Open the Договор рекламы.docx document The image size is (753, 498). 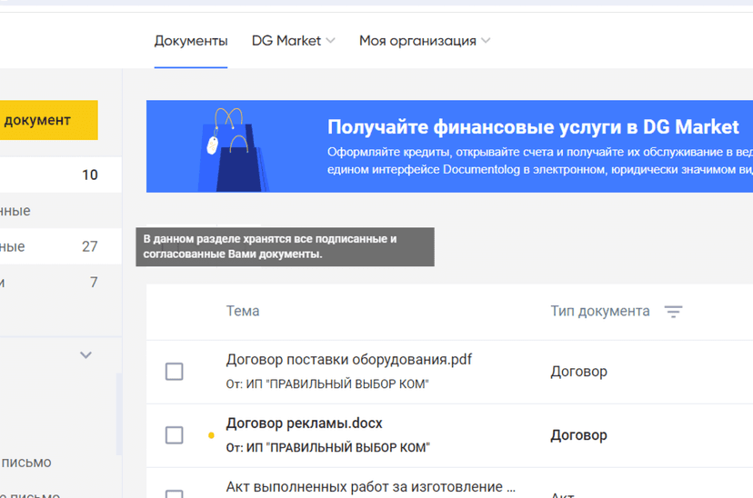pyautogui.click(x=304, y=423)
